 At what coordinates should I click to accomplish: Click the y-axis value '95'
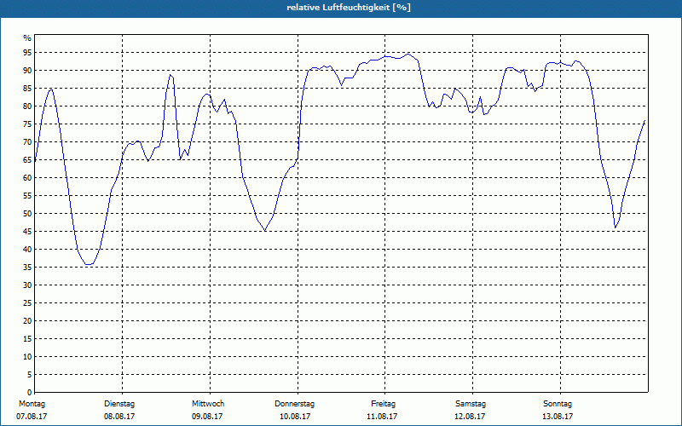click(x=27, y=53)
